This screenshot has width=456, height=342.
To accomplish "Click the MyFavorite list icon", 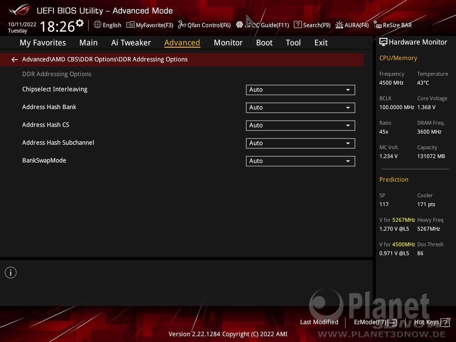I will click(130, 25).
